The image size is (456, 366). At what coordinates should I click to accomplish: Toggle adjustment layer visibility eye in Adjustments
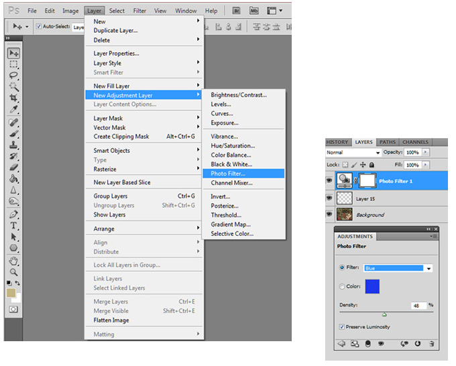pyautogui.click(x=381, y=343)
